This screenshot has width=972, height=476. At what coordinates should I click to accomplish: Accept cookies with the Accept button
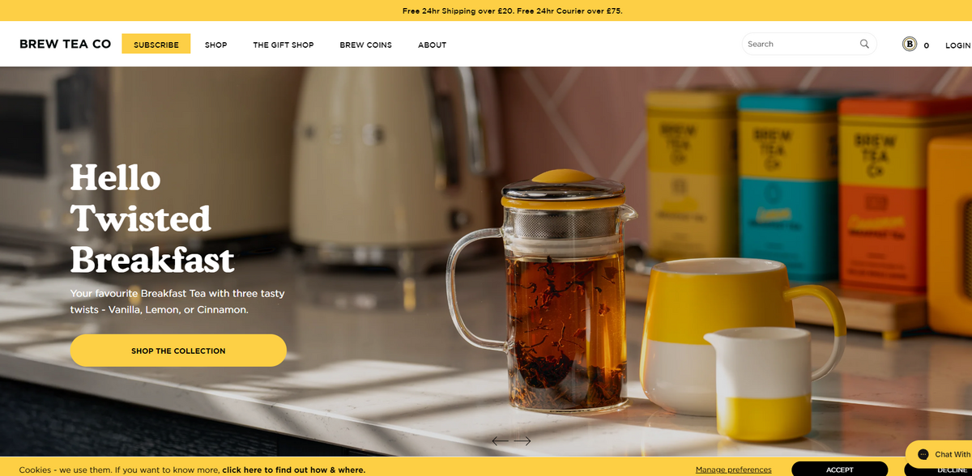(839, 470)
